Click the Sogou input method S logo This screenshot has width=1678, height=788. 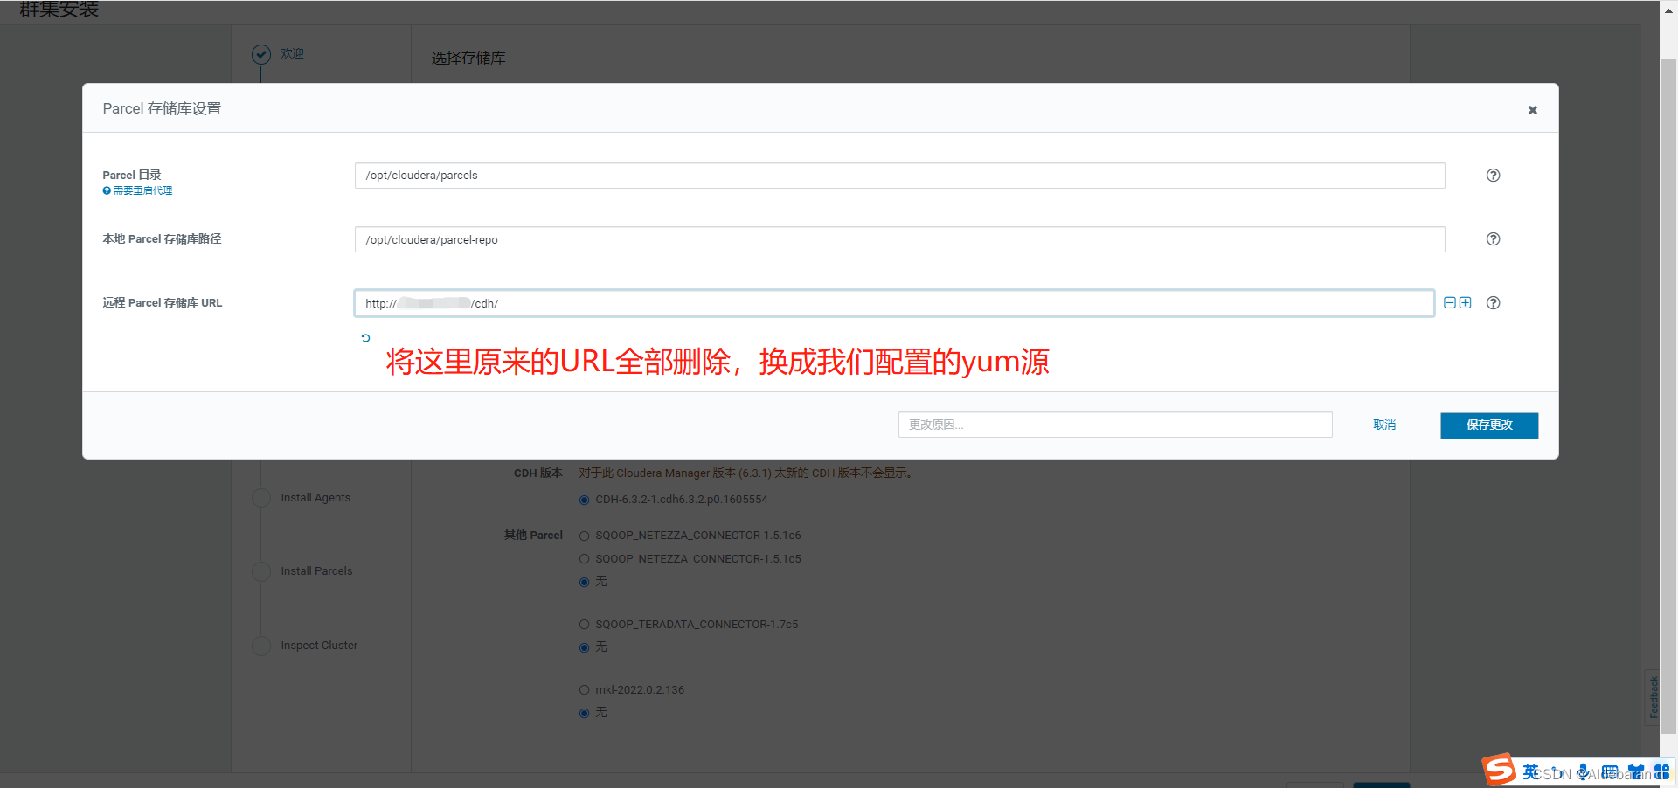coord(1499,770)
